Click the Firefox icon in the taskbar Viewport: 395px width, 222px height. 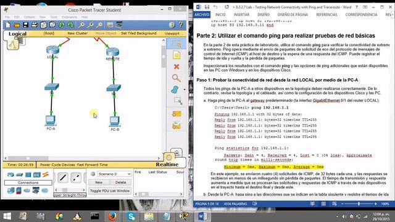(112, 216)
